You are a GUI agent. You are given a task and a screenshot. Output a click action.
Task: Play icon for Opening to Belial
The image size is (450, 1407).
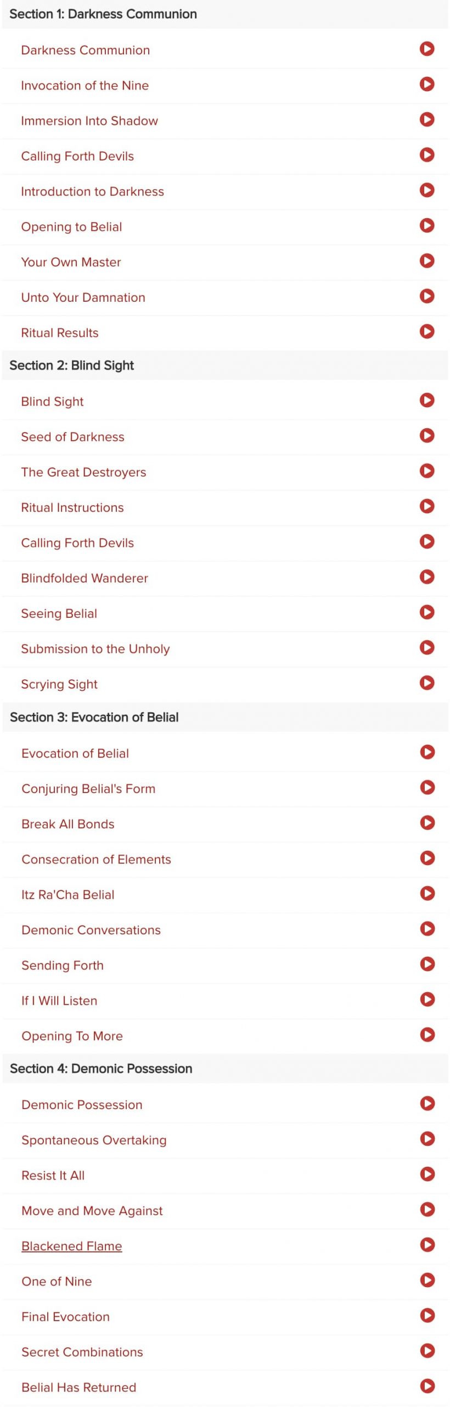coord(427,225)
